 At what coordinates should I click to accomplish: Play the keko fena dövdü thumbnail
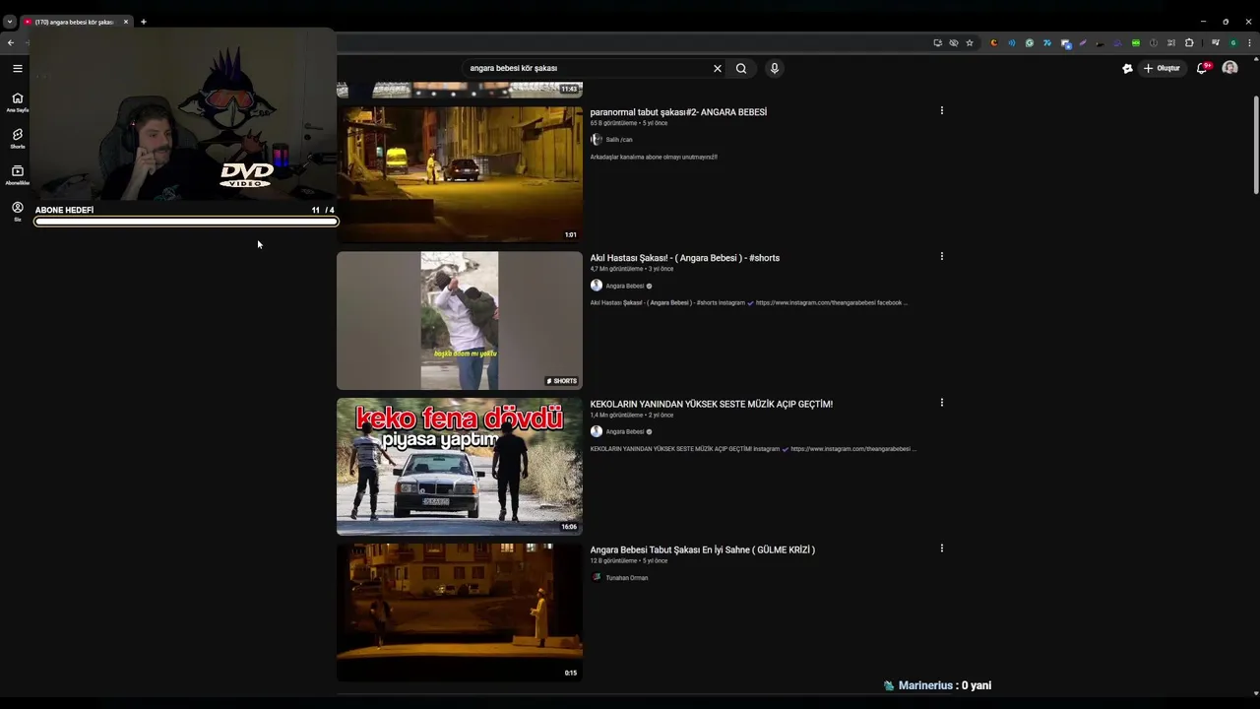(460, 466)
